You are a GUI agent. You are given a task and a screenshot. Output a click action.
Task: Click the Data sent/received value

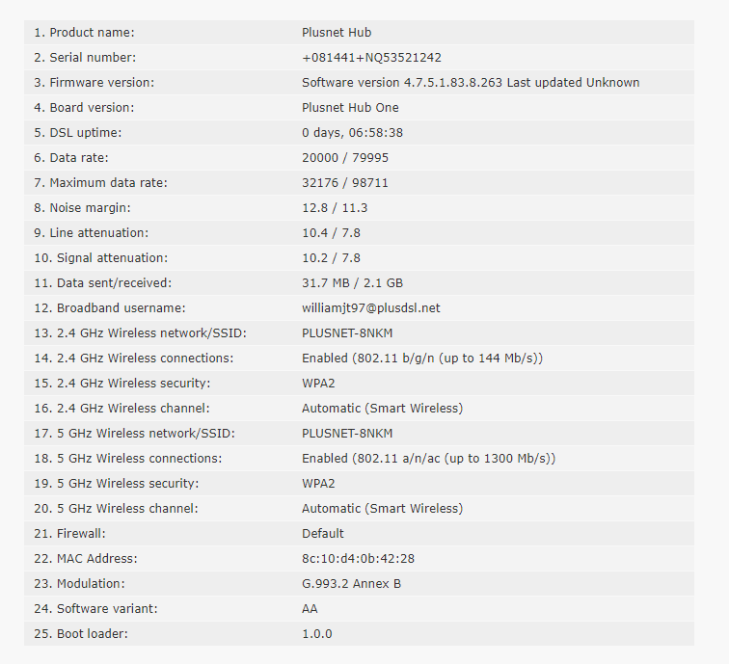352,283
